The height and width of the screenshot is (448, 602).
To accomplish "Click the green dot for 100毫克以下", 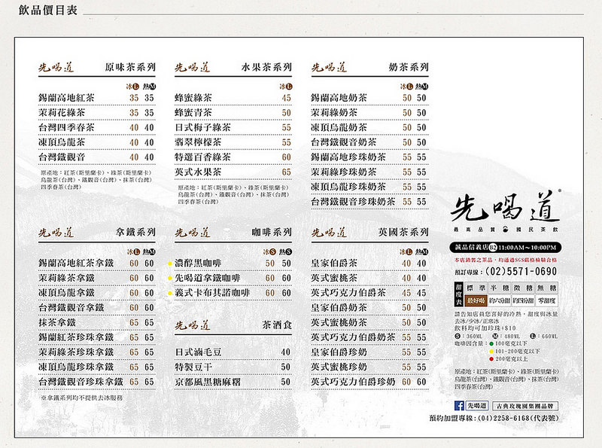I will 491,344.
